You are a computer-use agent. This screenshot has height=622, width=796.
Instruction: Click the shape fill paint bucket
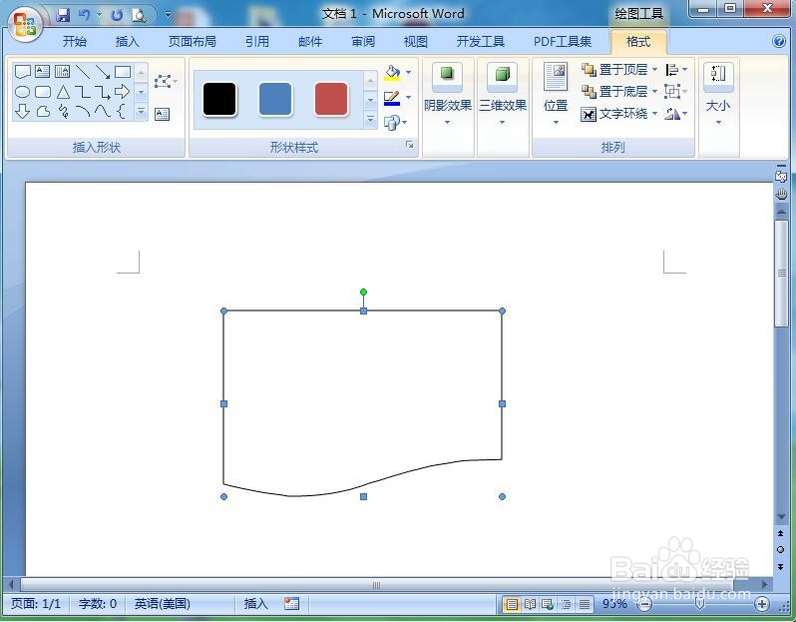tap(392, 73)
